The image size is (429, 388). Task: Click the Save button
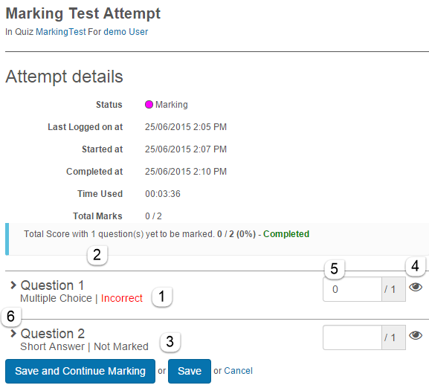tap(190, 371)
